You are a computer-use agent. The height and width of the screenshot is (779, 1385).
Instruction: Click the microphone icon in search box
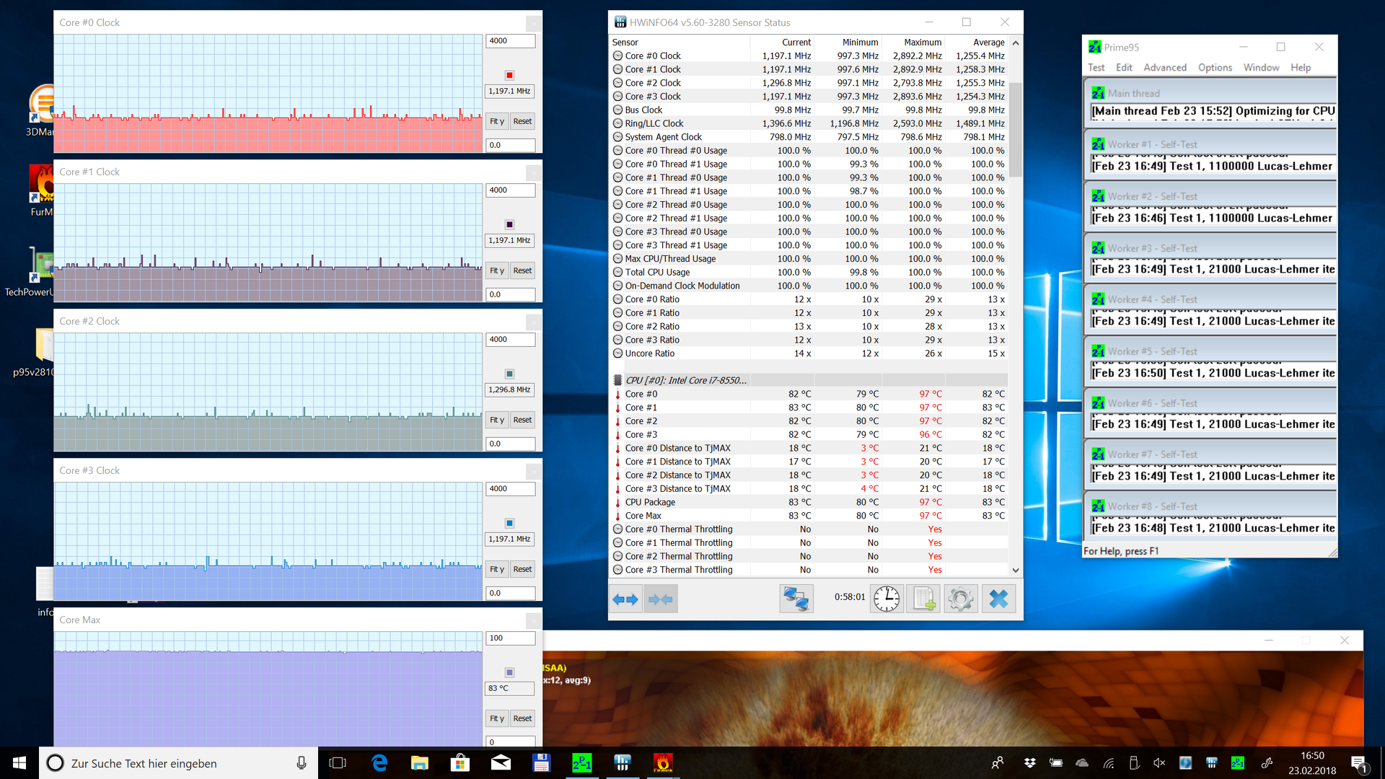coord(301,763)
